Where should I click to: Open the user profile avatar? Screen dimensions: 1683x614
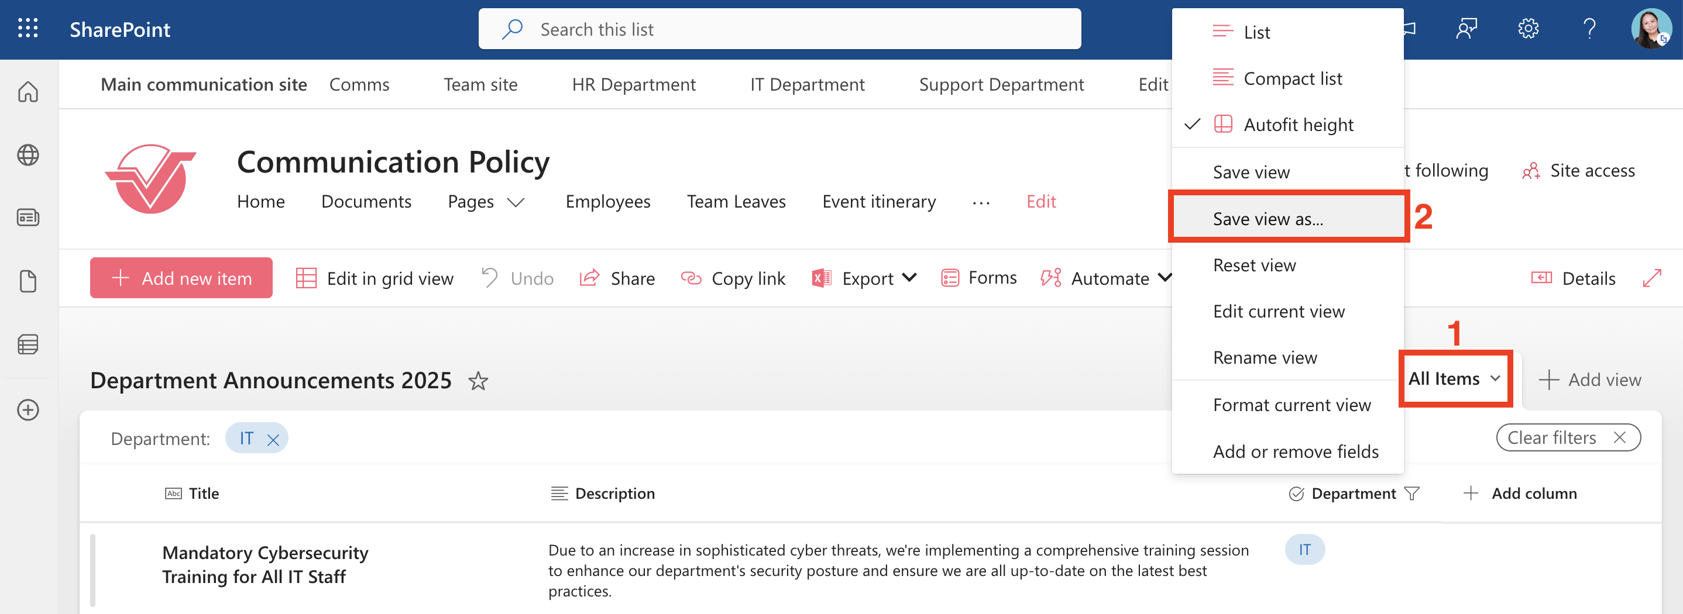(x=1651, y=29)
